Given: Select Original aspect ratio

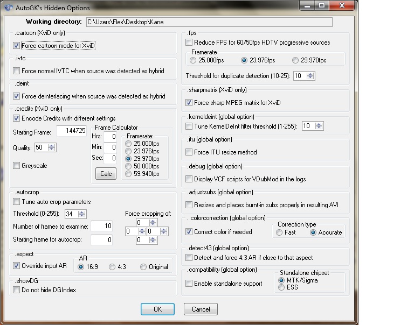Looking at the screenshot, I should (143, 267).
